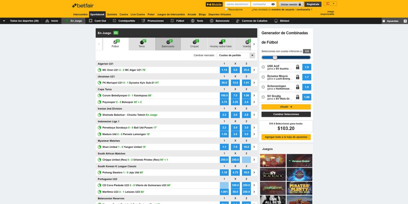Screen dimensions: 408x204
Task: Tick the Recordarme checkbox
Action: [226, 9]
